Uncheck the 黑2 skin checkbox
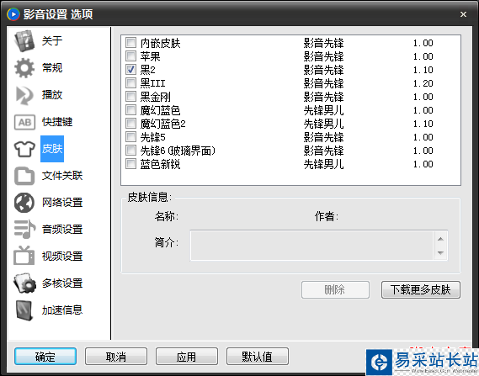479x376 pixels. (x=130, y=69)
